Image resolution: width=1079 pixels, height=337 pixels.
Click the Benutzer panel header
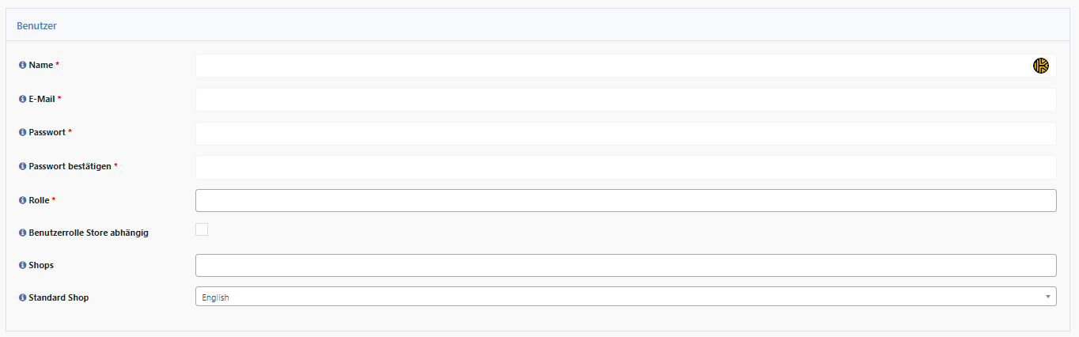tap(538, 25)
